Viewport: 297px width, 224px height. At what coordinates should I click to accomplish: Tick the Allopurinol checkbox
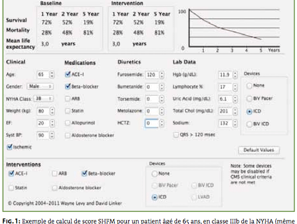(68, 123)
